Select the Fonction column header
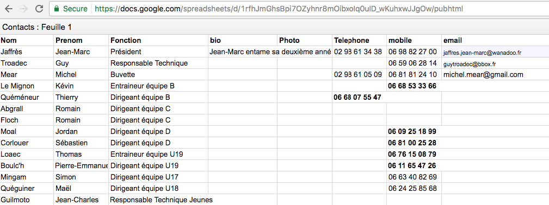Image resolution: width=549 pixels, height=205 pixels. click(159, 41)
